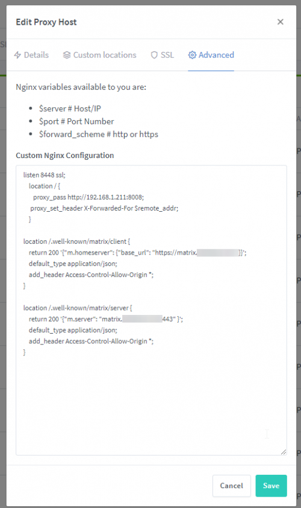Click the layers icon for Custom locations
This screenshot has height=508, width=301.
[x=67, y=55]
